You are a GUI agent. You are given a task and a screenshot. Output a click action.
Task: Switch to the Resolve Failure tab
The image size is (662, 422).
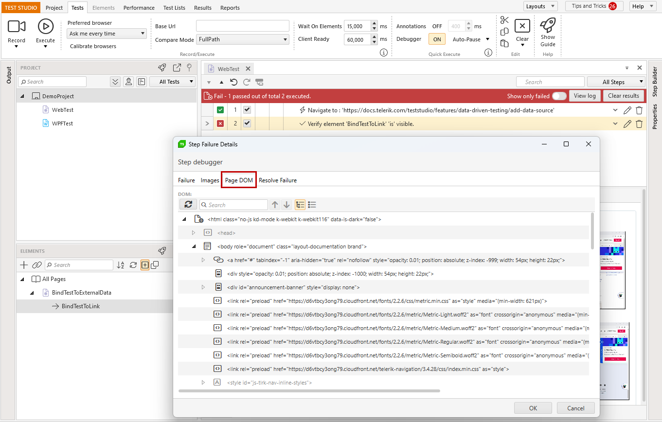tap(278, 180)
